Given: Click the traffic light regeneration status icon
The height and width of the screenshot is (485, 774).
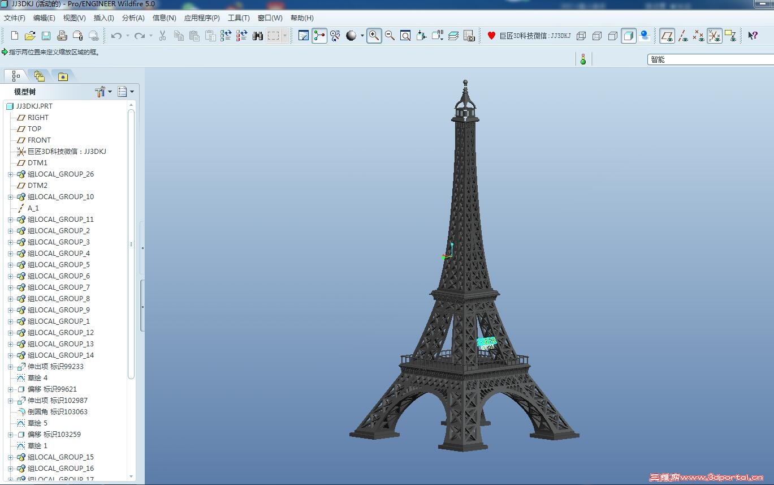Looking at the screenshot, I should [583, 59].
